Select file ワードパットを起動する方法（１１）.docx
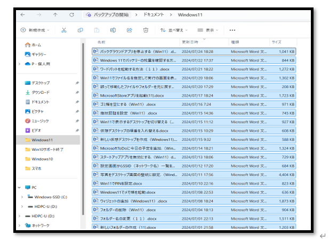This screenshot has width=329, height=243. (194, 69)
